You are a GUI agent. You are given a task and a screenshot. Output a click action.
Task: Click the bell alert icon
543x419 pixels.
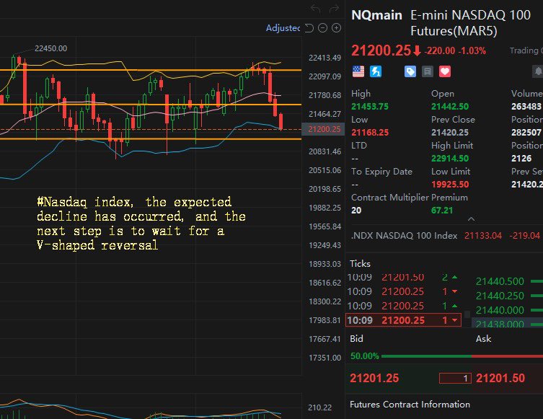coord(538,71)
